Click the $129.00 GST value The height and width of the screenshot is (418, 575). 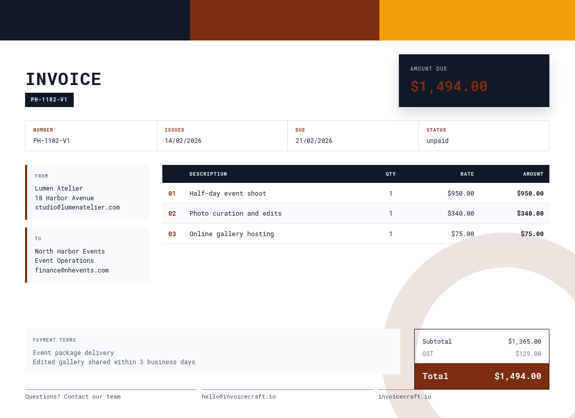tap(528, 354)
